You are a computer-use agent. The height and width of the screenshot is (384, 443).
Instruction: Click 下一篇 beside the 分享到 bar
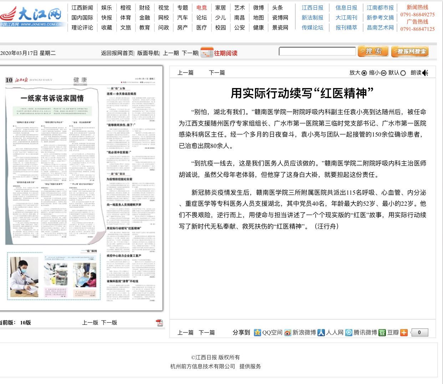pyautogui.click(x=207, y=333)
